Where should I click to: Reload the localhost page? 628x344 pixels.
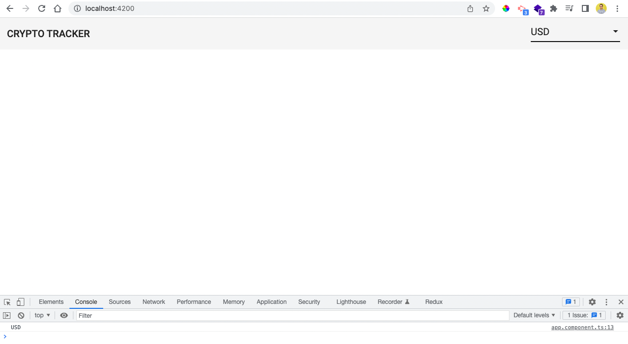(42, 8)
